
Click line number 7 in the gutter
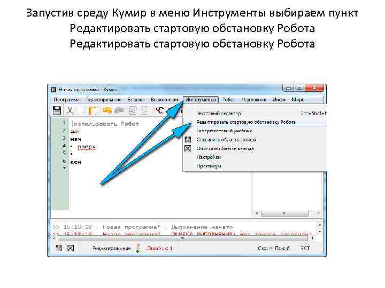coord(64,168)
